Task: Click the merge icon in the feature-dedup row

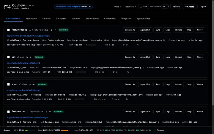Action: pyautogui.click(x=52, y=30)
